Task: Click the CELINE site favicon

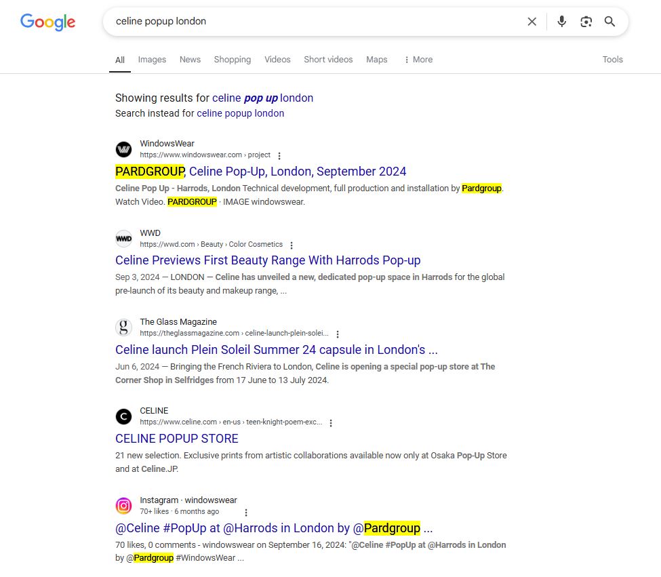Action: coord(123,416)
